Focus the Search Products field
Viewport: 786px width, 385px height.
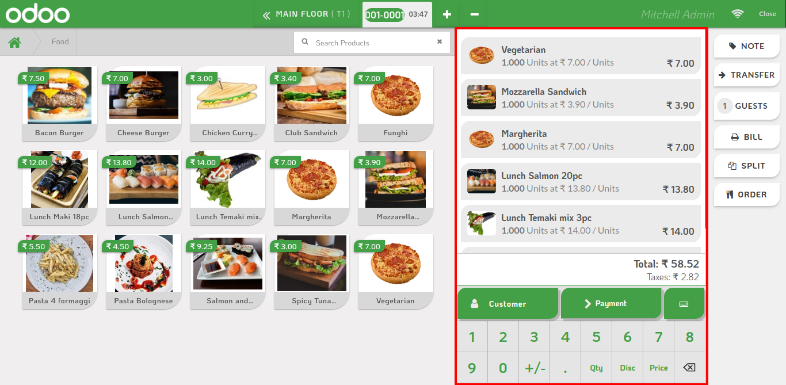coord(372,43)
